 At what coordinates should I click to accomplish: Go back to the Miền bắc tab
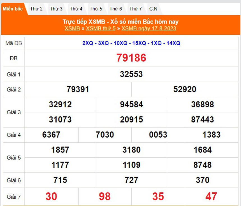coord(12,9)
